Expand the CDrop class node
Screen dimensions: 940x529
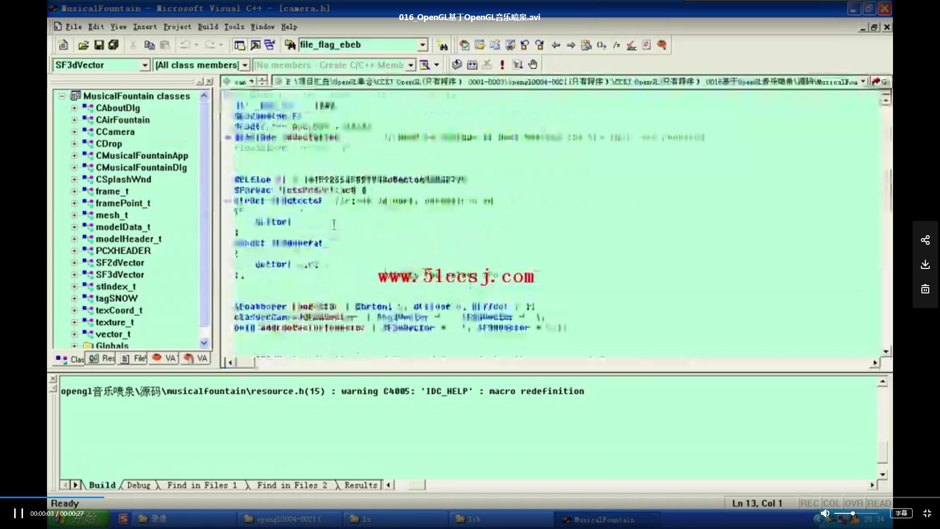(74, 144)
